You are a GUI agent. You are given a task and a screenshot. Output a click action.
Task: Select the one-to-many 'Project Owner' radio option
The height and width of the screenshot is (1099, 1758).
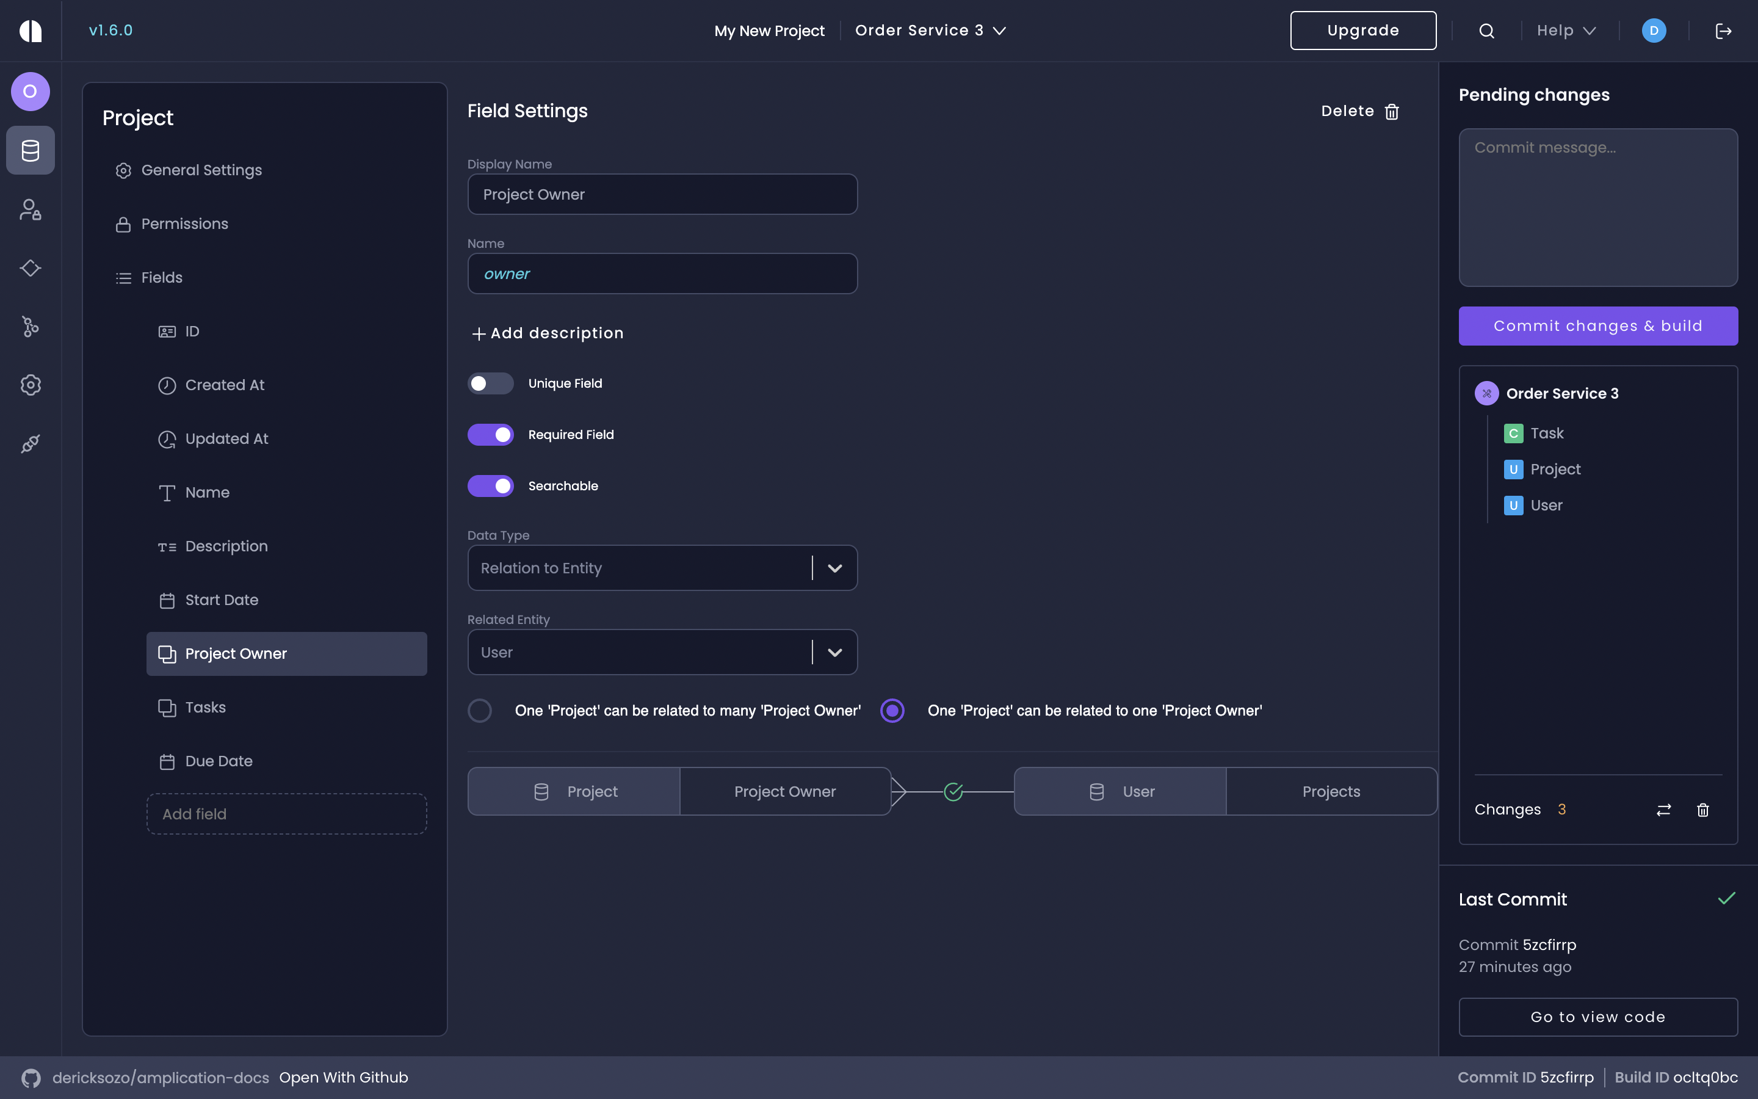pyautogui.click(x=479, y=710)
